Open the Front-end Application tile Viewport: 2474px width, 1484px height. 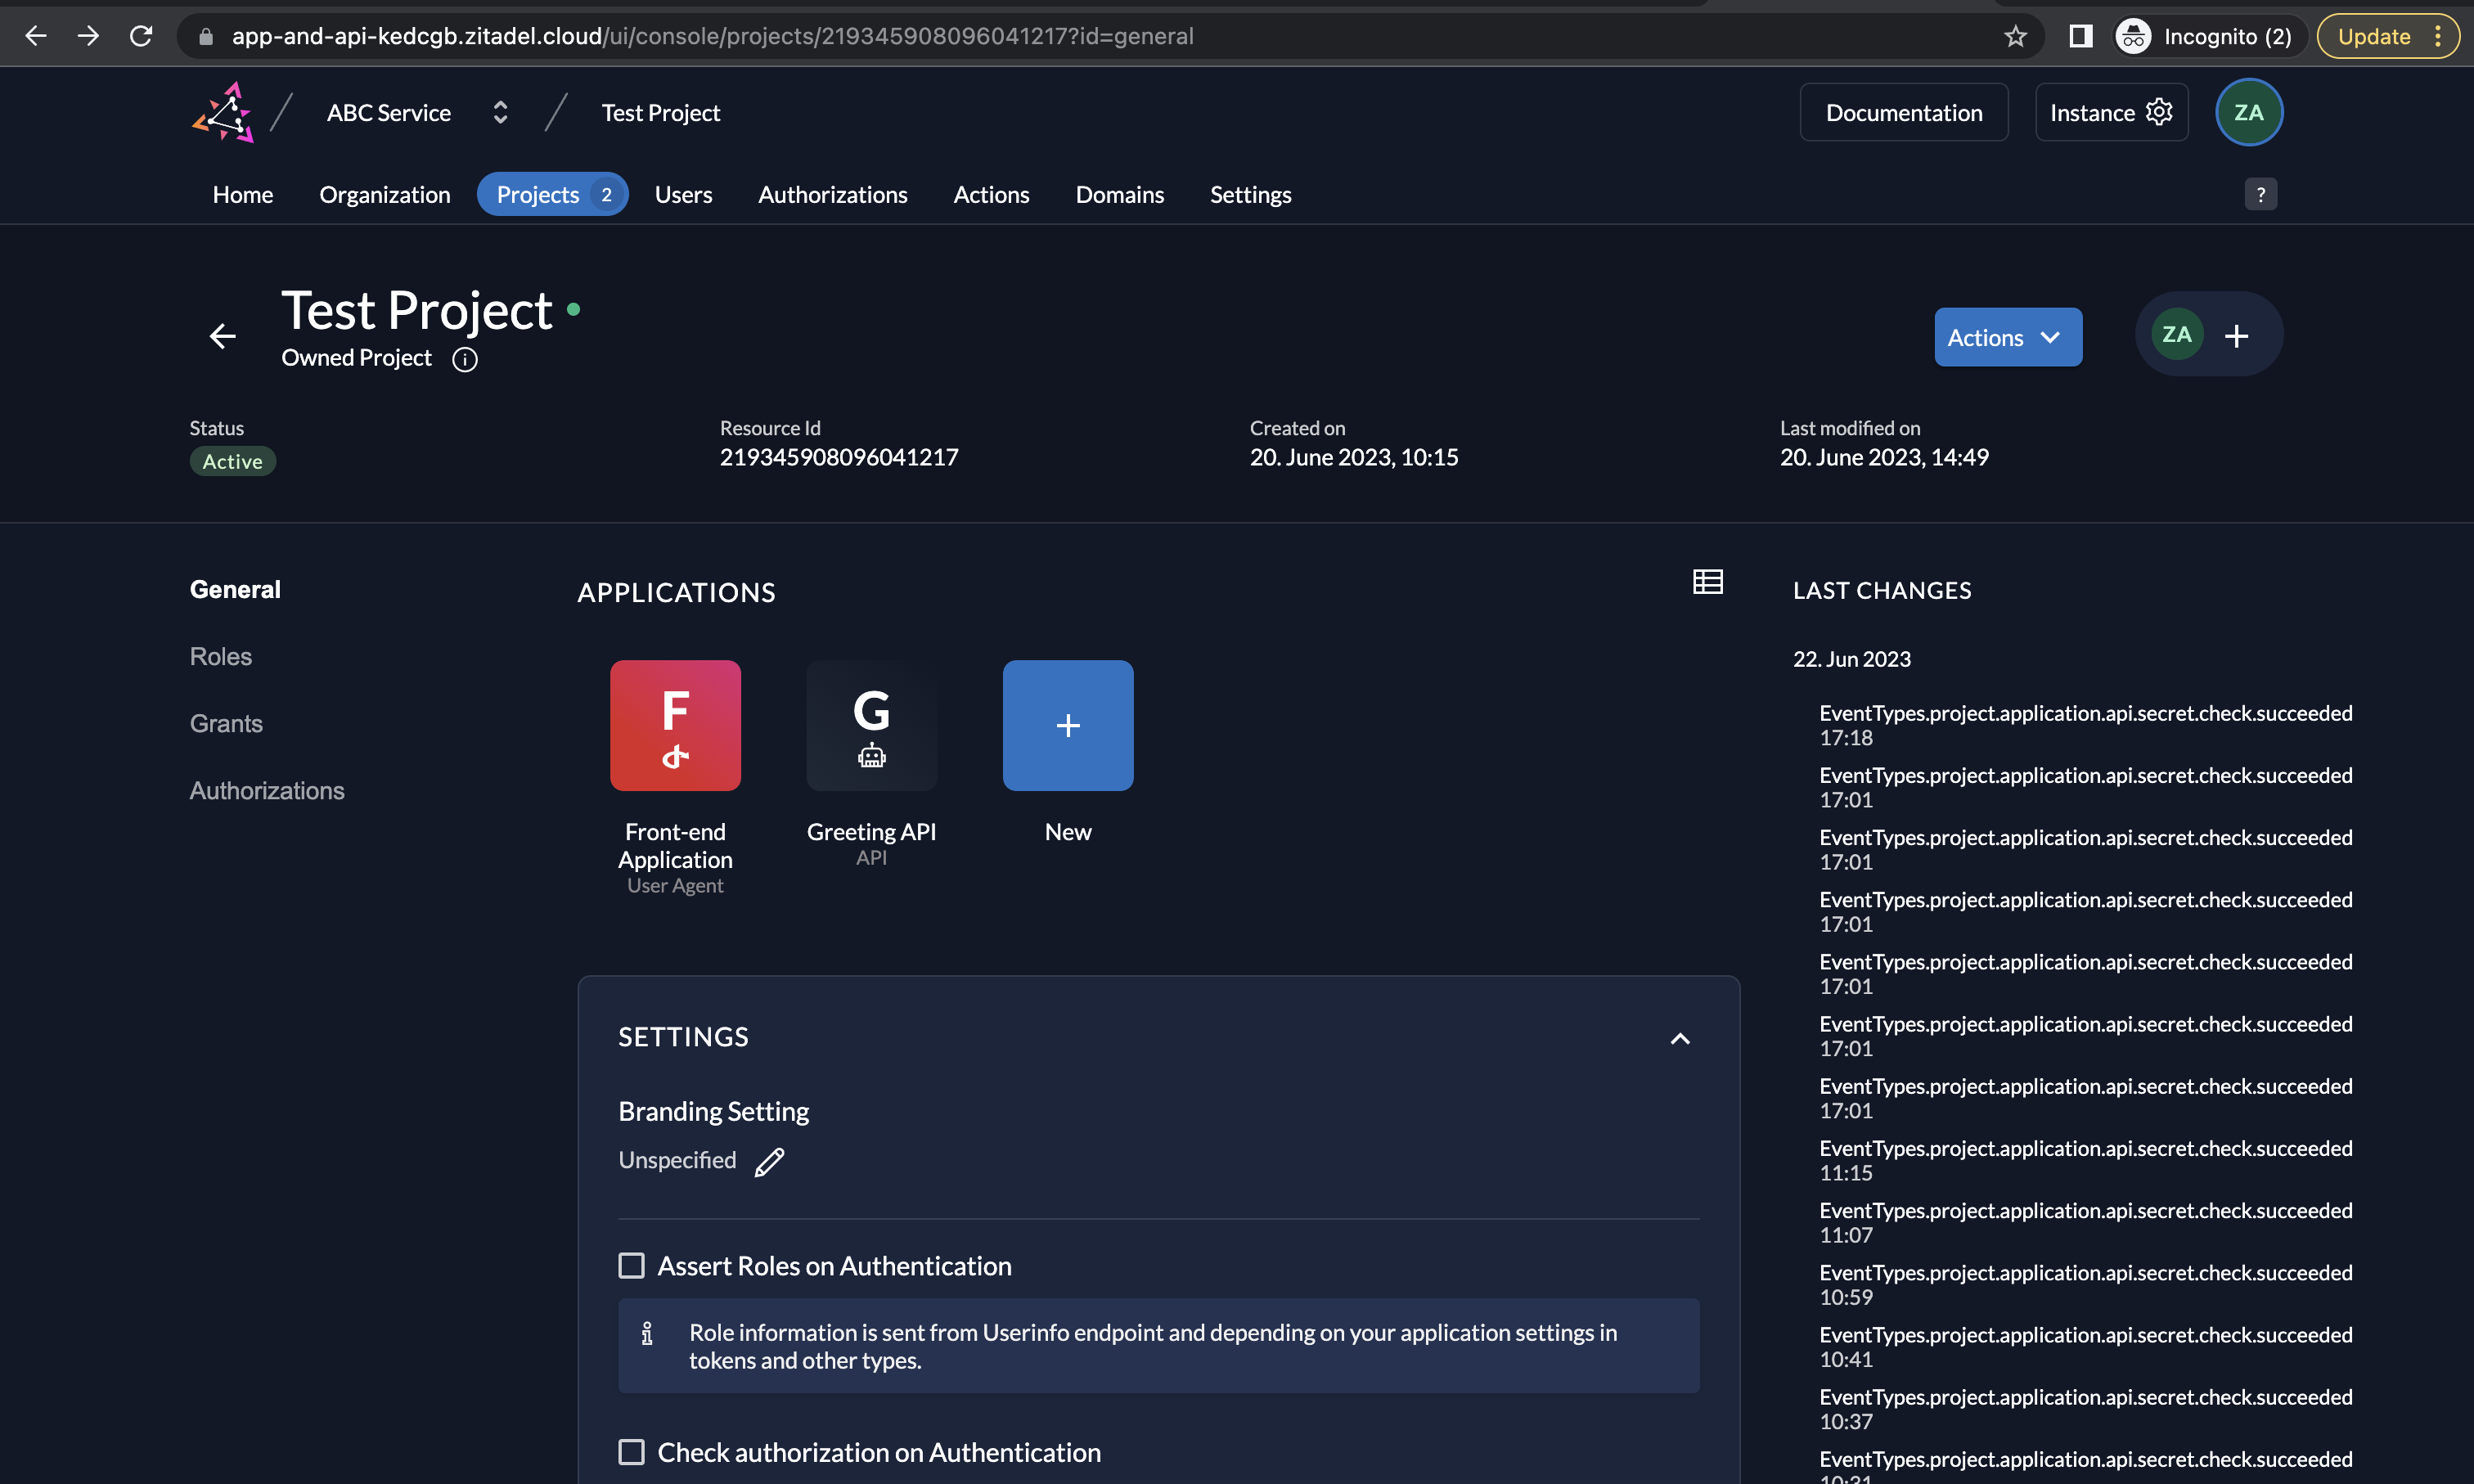tap(675, 726)
